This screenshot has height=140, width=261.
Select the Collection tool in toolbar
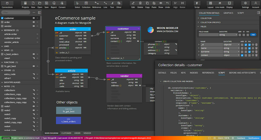[86, 5]
